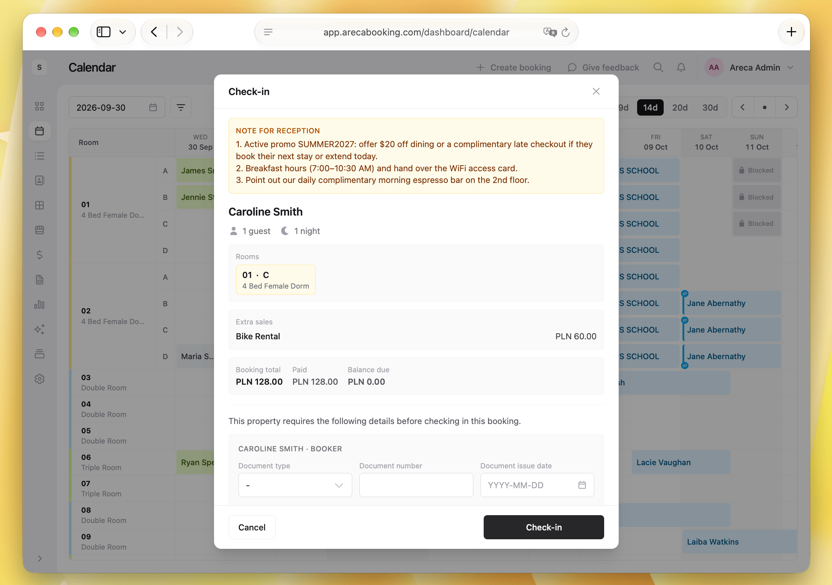Click Give feedback link
This screenshot has width=832, height=585.
pyautogui.click(x=603, y=67)
